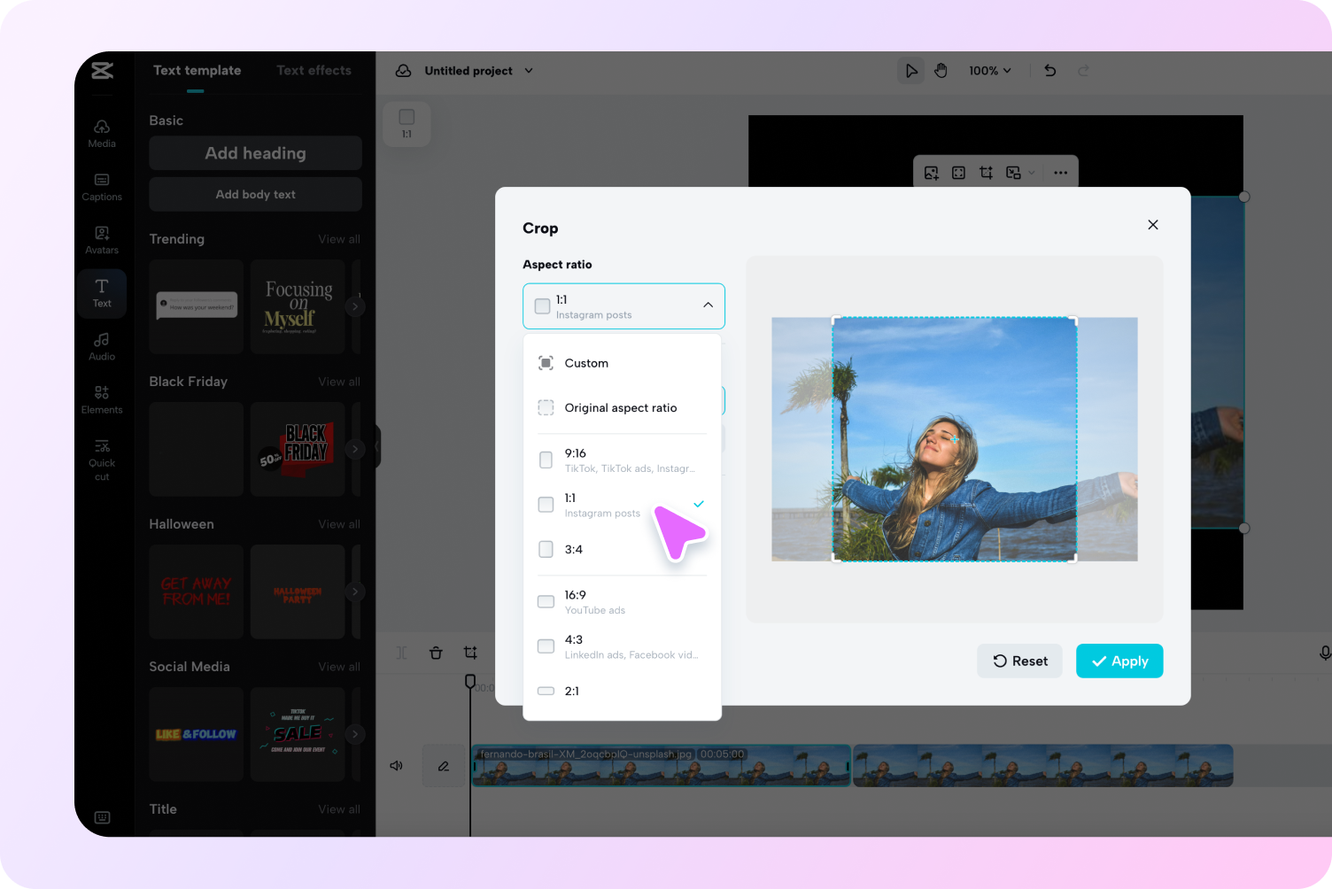Screen dimensions: 1332x889
Task: Expand the Trending templates arrow
Action: (355, 306)
